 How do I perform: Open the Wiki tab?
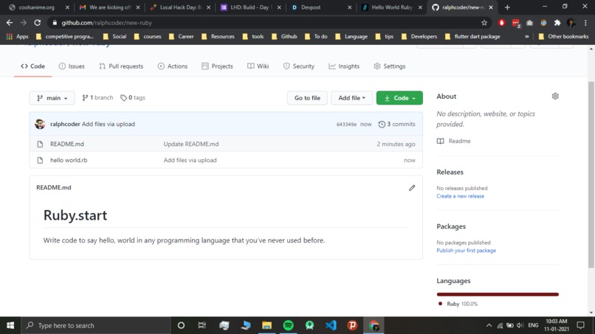coord(258,66)
